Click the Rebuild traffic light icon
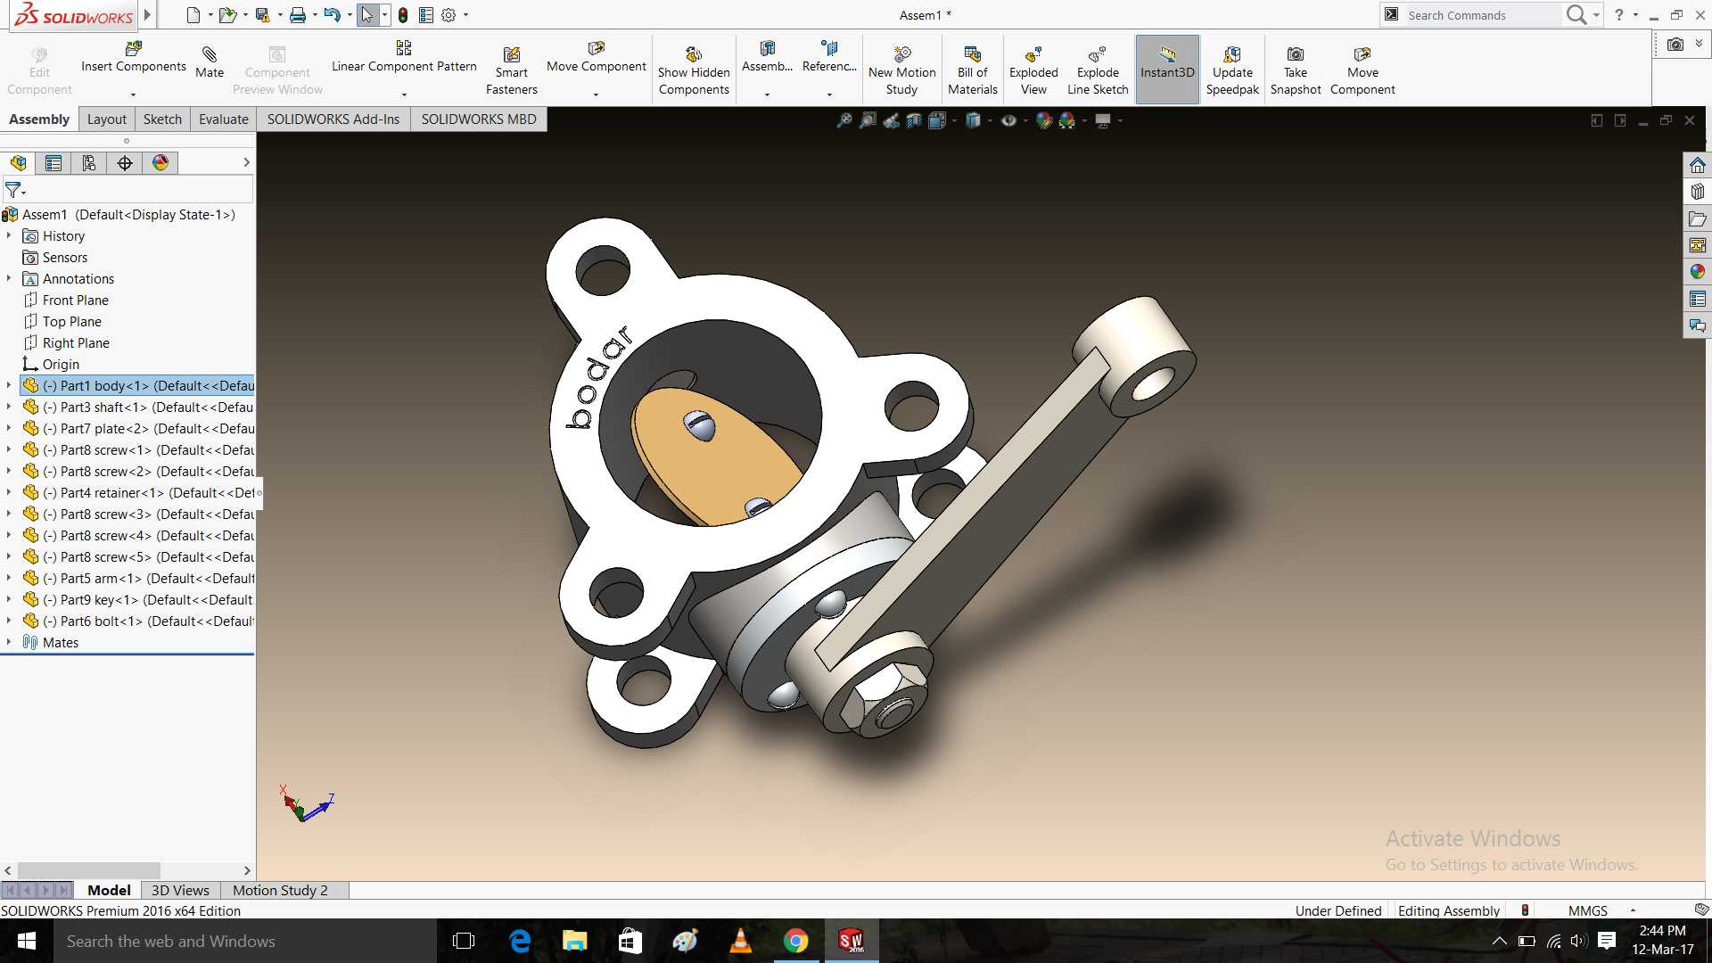 point(403,15)
